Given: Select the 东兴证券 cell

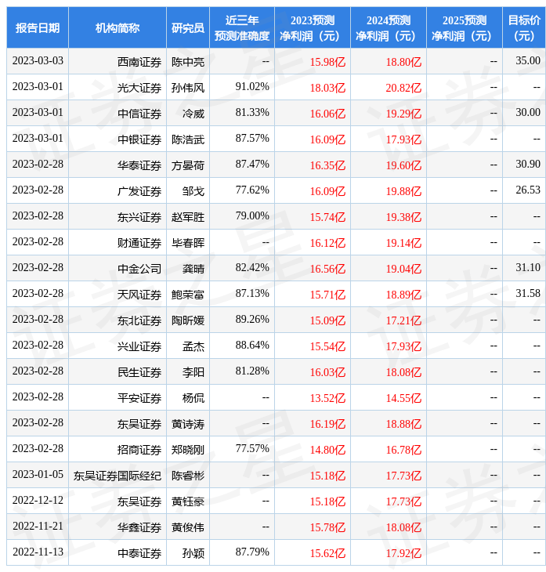Looking at the screenshot, I should coord(139,217).
